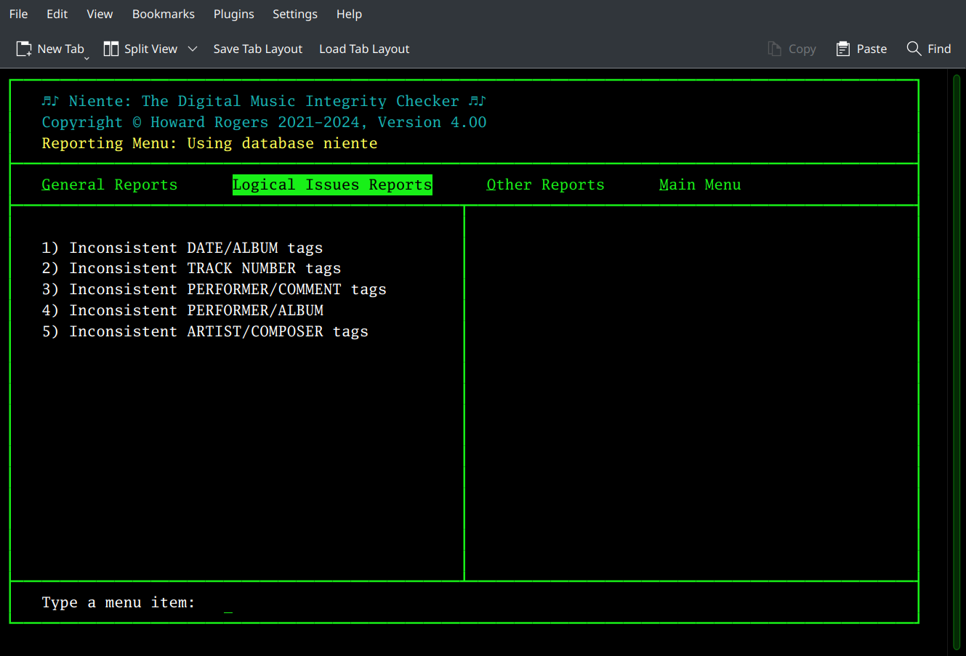Open the Plugins menu

(233, 14)
